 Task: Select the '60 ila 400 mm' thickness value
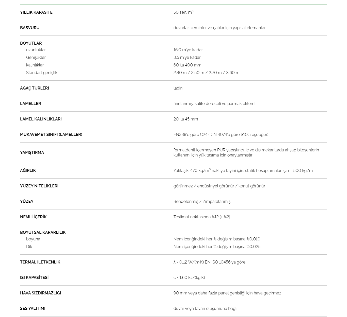tap(187, 65)
